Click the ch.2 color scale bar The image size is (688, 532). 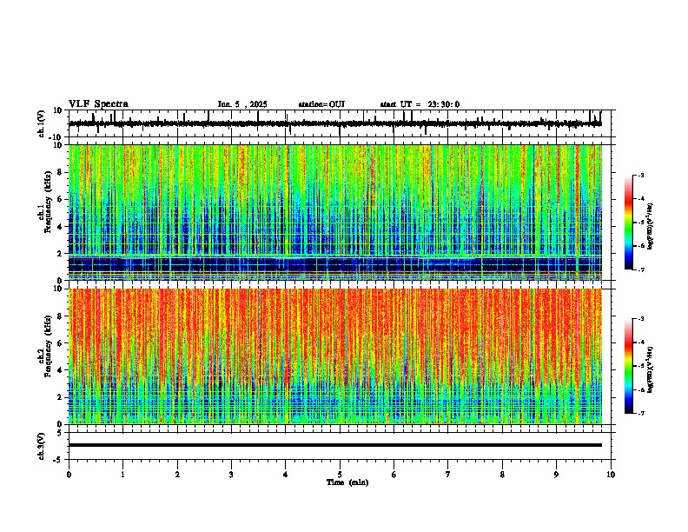[629, 366]
